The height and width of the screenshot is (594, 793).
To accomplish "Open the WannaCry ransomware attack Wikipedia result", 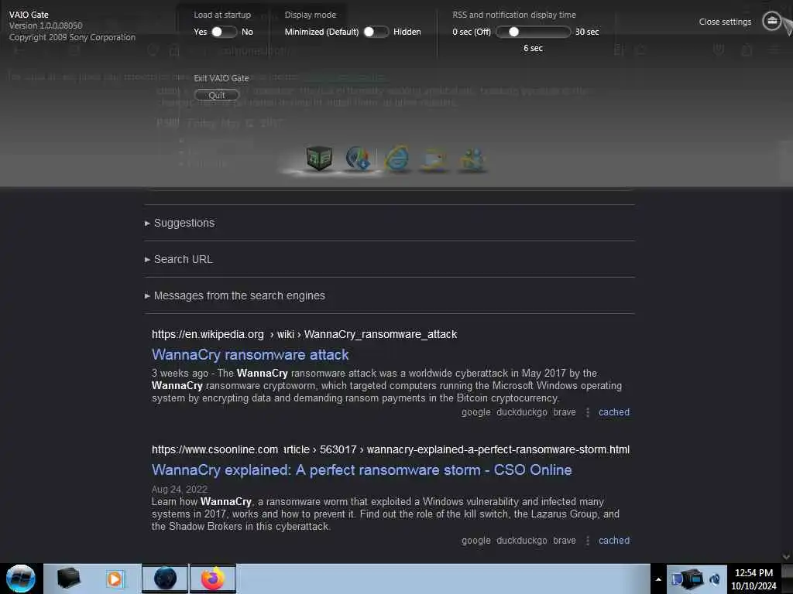I will click(250, 354).
